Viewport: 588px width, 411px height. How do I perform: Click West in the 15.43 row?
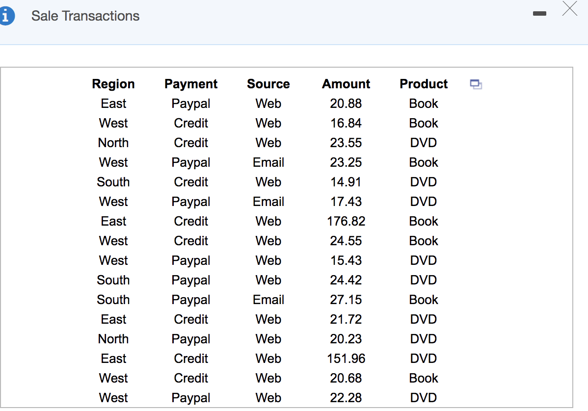(113, 260)
